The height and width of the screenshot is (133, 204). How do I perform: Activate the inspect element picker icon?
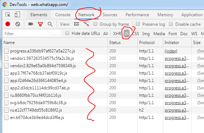click(8, 15)
